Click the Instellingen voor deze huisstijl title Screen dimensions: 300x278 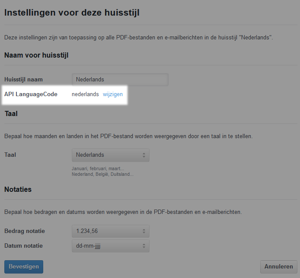[72, 13]
